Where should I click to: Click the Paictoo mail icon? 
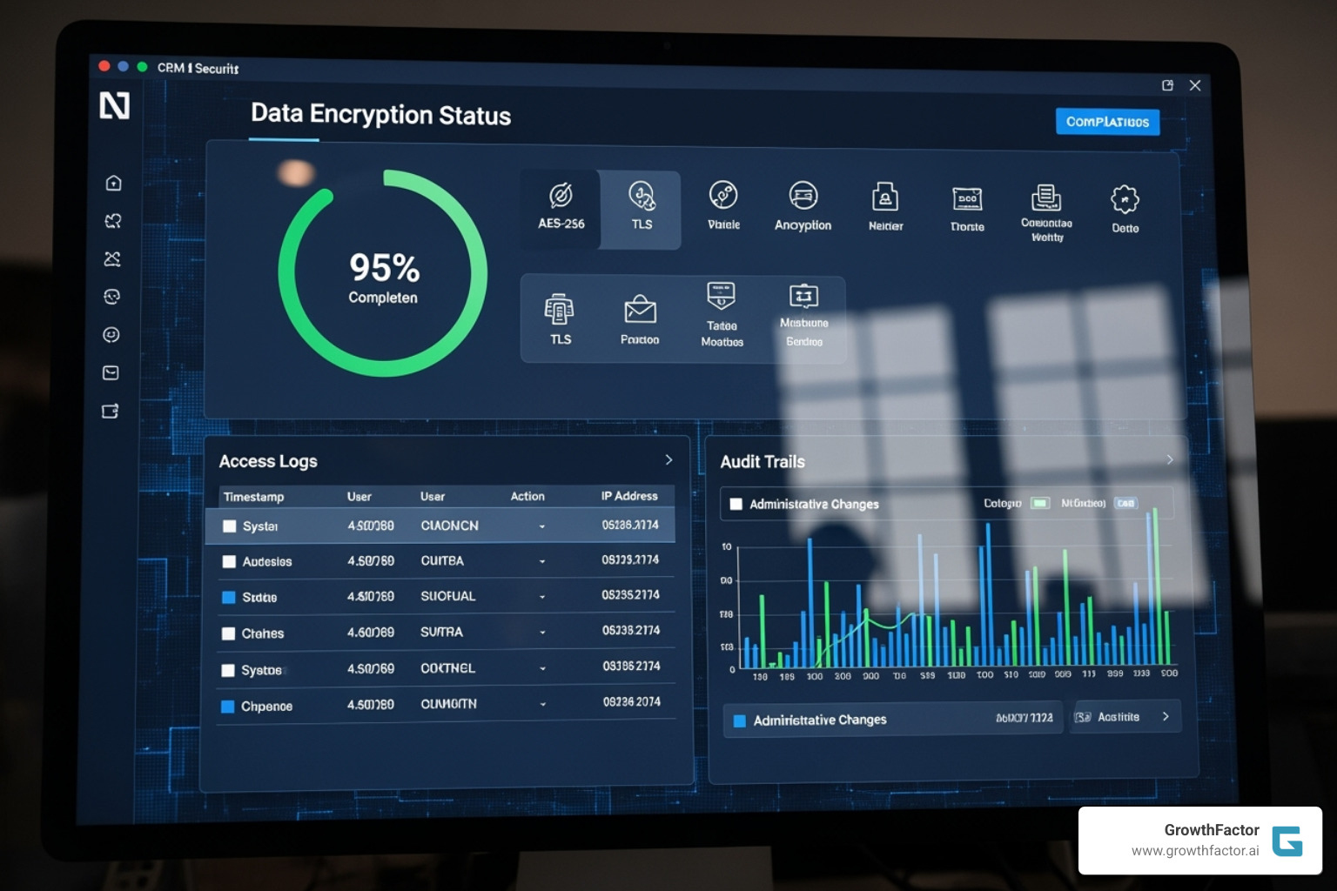click(x=640, y=315)
